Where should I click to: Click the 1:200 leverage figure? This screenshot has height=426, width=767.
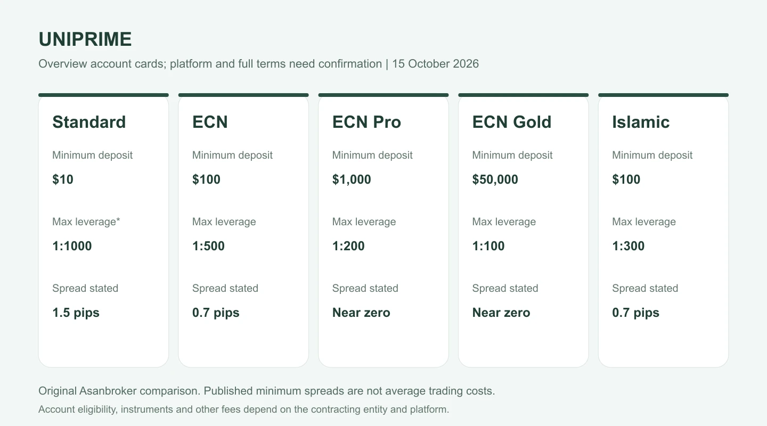pos(348,246)
